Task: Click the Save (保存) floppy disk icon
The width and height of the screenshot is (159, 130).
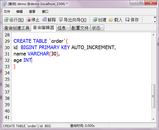Action: coord(127,20)
